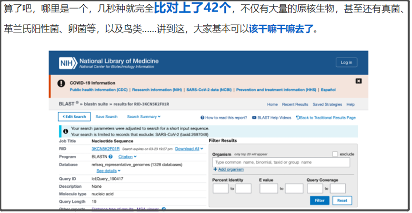Click the Percent Identity maximum field
Screen dimensions: 412x213
[243, 189]
